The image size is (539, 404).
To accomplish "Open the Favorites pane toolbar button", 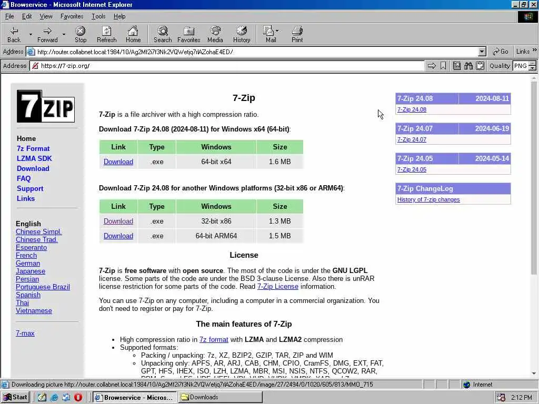I will pyautogui.click(x=189, y=34).
